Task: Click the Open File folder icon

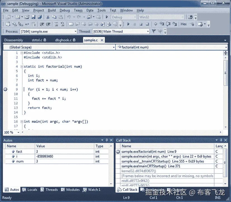Action: pos(27,17)
